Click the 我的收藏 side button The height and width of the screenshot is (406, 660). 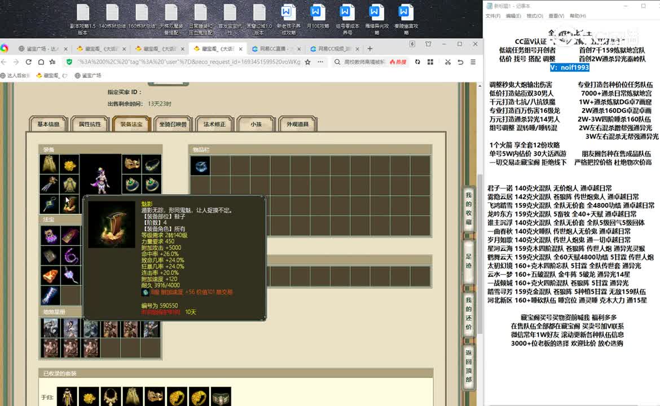[x=468, y=209]
